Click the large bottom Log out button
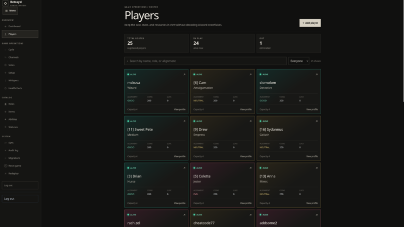Screen dimensions: 404x227 20,199
